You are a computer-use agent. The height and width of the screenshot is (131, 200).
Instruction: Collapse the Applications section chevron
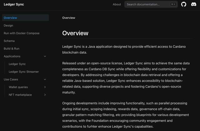coord(45,56)
